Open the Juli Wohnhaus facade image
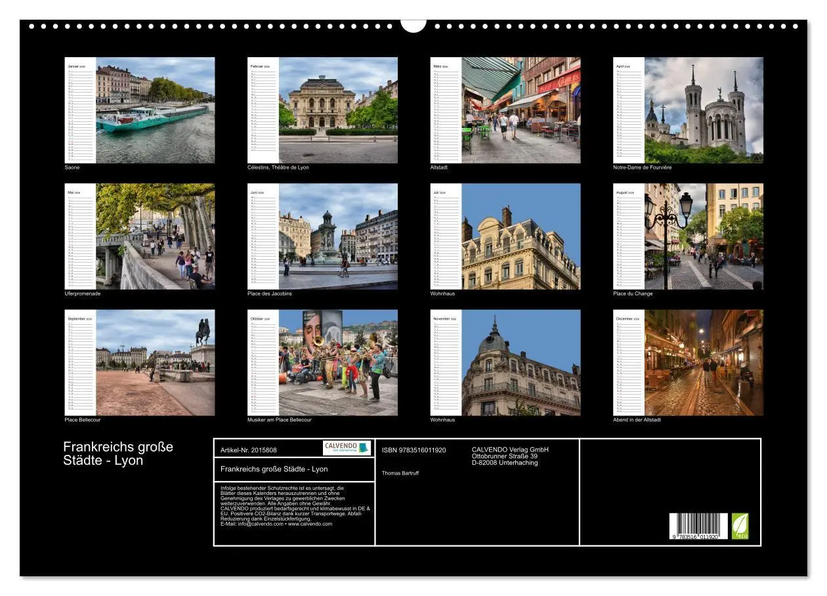The width and height of the screenshot is (827, 596). click(521, 236)
